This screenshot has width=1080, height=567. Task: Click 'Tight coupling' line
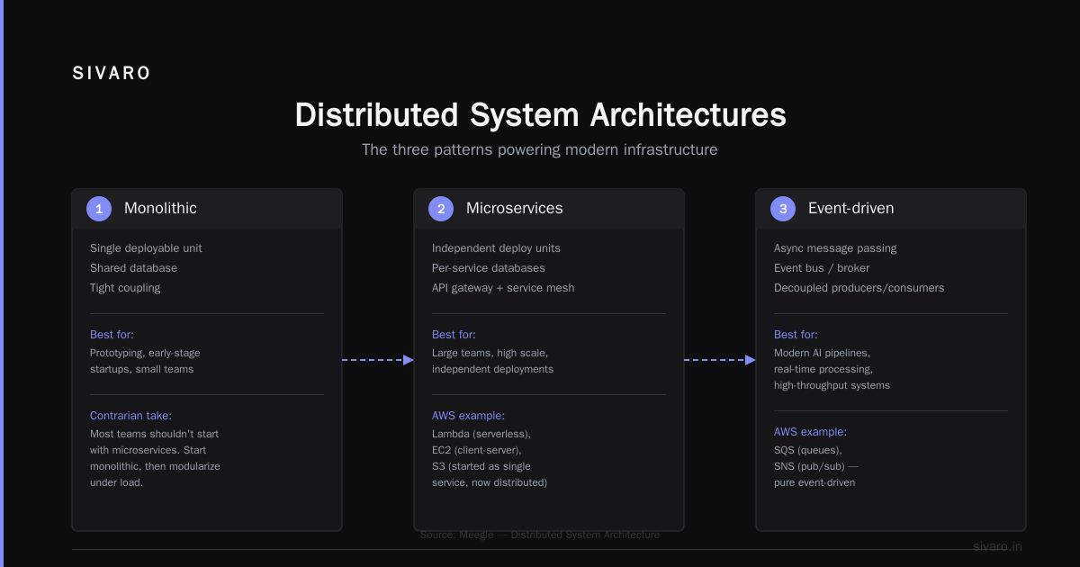125,288
